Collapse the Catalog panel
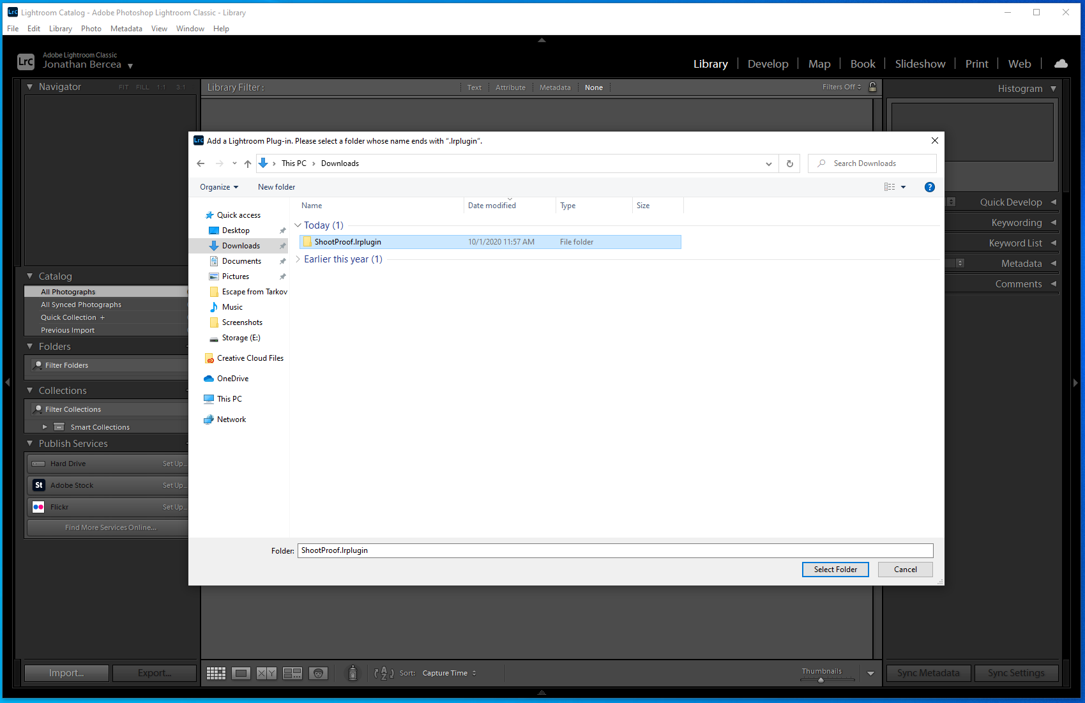This screenshot has height=703, width=1085. point(29,276)
